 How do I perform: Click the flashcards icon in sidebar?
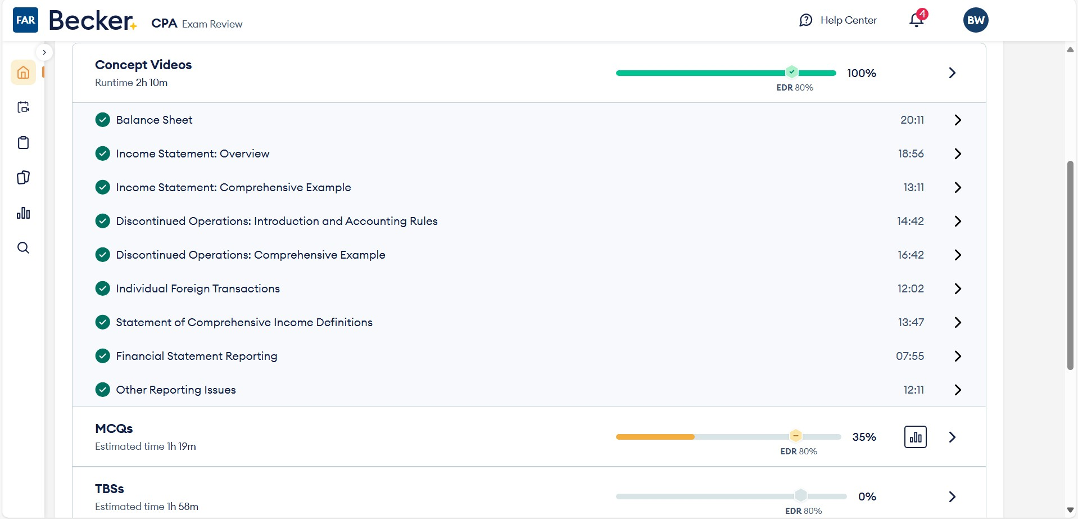[23, 177]
